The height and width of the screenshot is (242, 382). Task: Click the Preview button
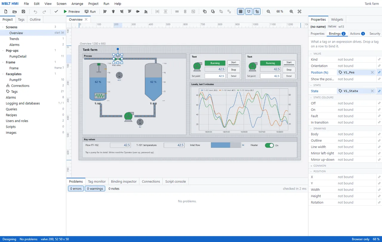[x=72, y=12]
